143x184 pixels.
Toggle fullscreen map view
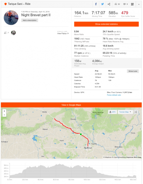point(136,112)
